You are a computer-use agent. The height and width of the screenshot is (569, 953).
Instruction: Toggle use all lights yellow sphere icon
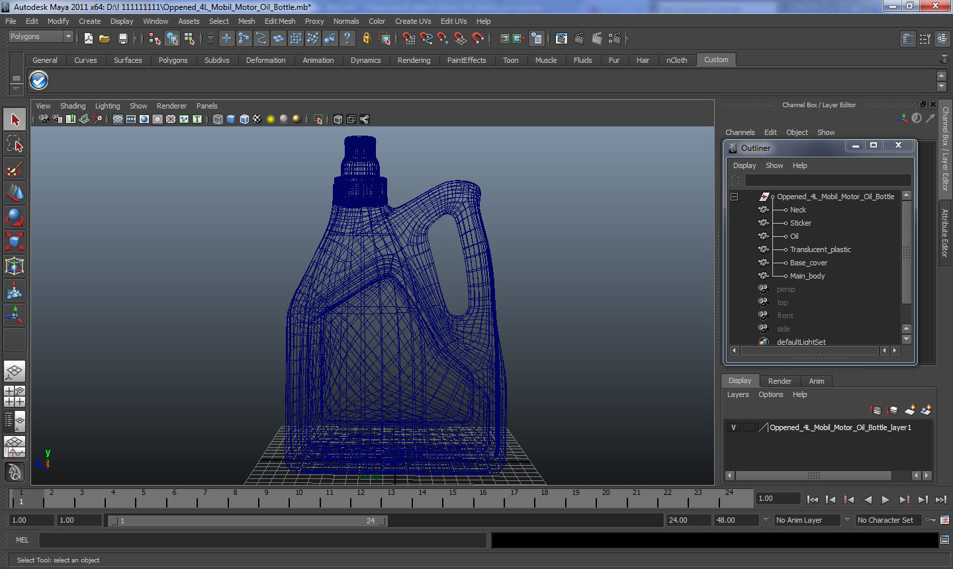pos(271,119)
